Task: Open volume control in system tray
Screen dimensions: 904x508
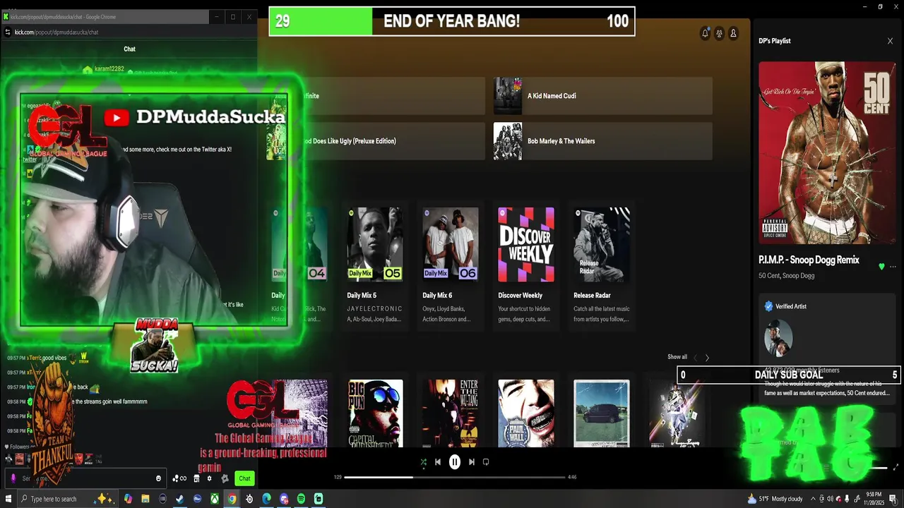Action: tap(830, 499)
